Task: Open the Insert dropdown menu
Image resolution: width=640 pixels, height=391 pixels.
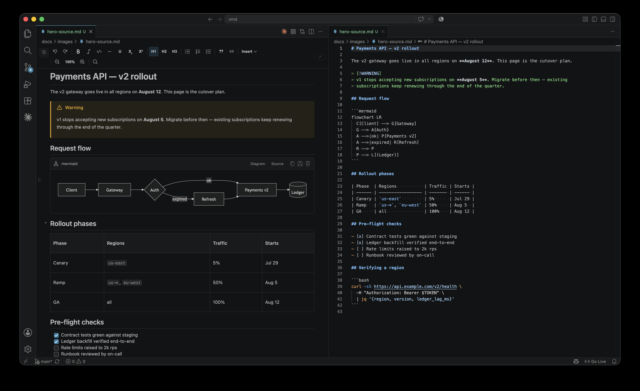Action: point(249,51)
